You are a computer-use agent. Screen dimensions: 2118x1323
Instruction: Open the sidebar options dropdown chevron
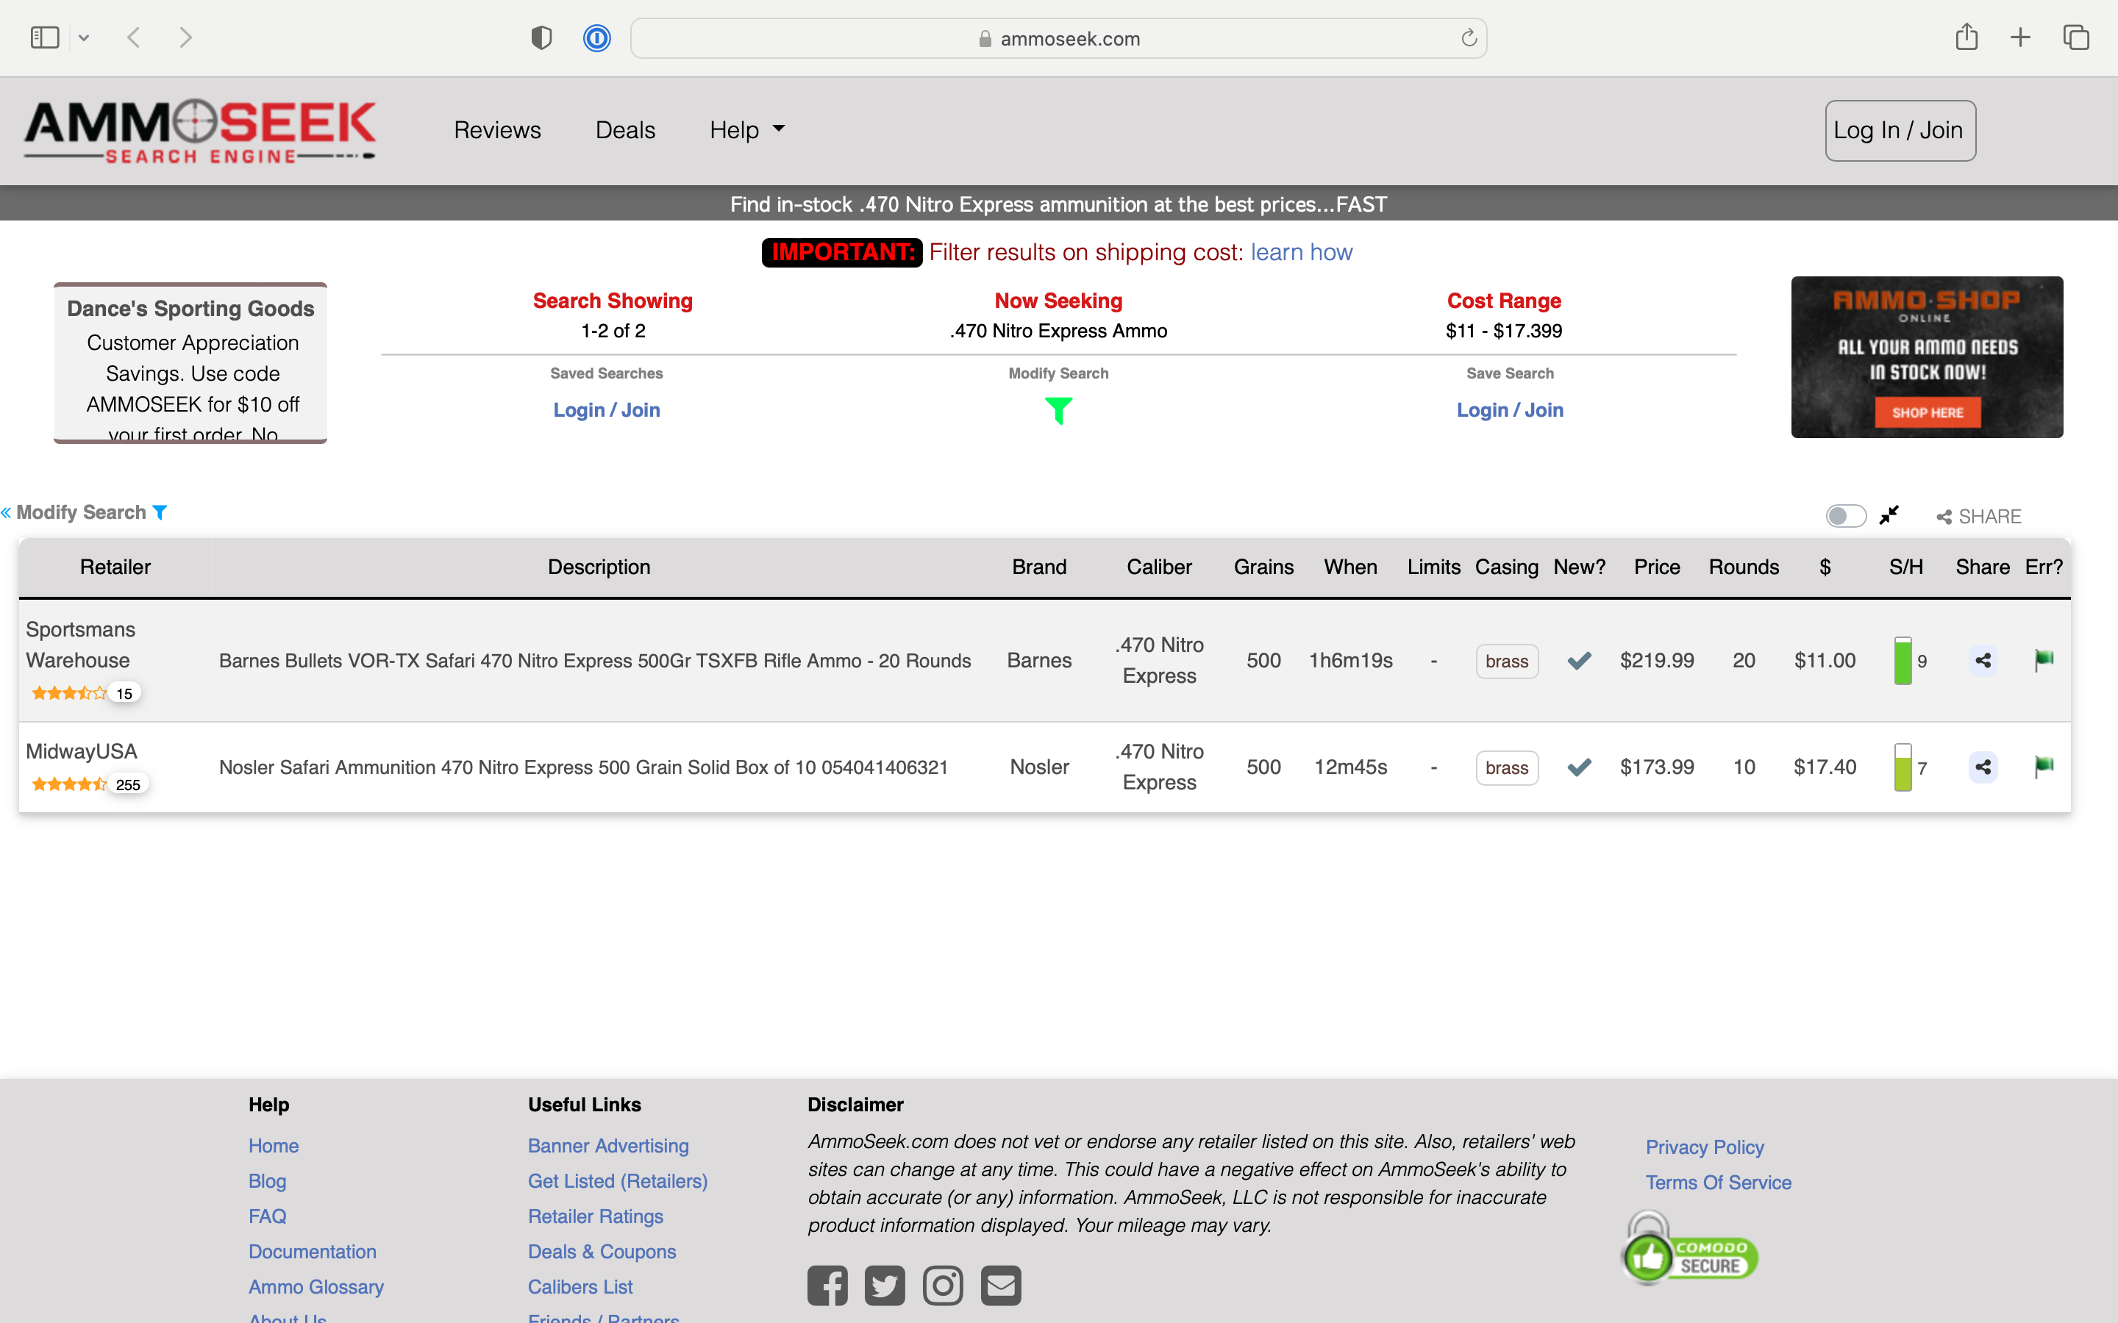coord(84,37)
